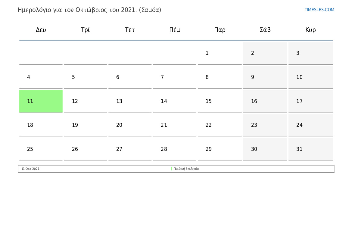Select day 12 next to highlighted cell

coord(85,101)
